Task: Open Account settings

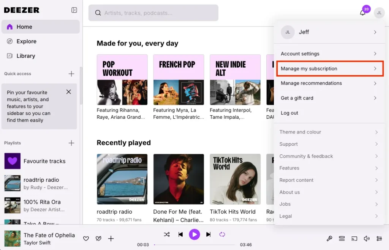Action: coord(329,54)
